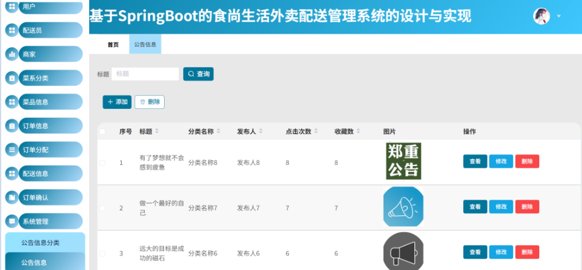The image size is (582, 270).
Task: Click the grid icon beside 菜品信息
Action: (12, 102)
